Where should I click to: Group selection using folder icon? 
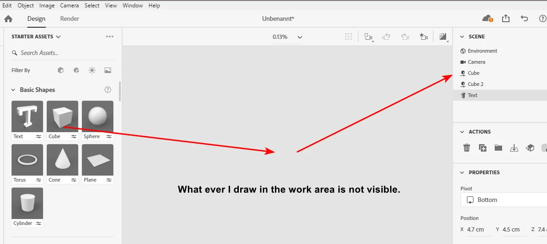(x=498, y=148)
